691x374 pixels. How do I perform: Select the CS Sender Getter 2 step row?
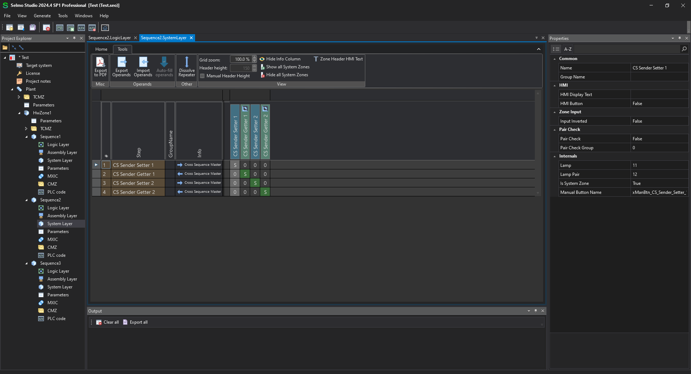click(138, 192)
